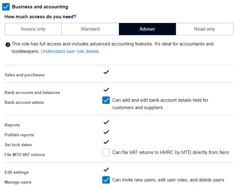Select the Invoice only access level
Image resolution: width=234 pixels, height=187 pixels.
(33, 29)
